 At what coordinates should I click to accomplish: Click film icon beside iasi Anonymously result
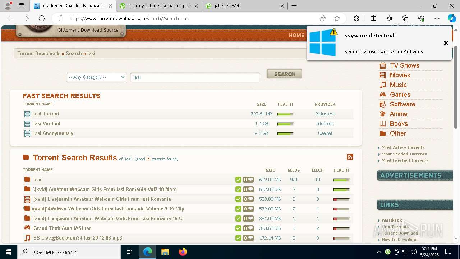[x=27, y=133]
